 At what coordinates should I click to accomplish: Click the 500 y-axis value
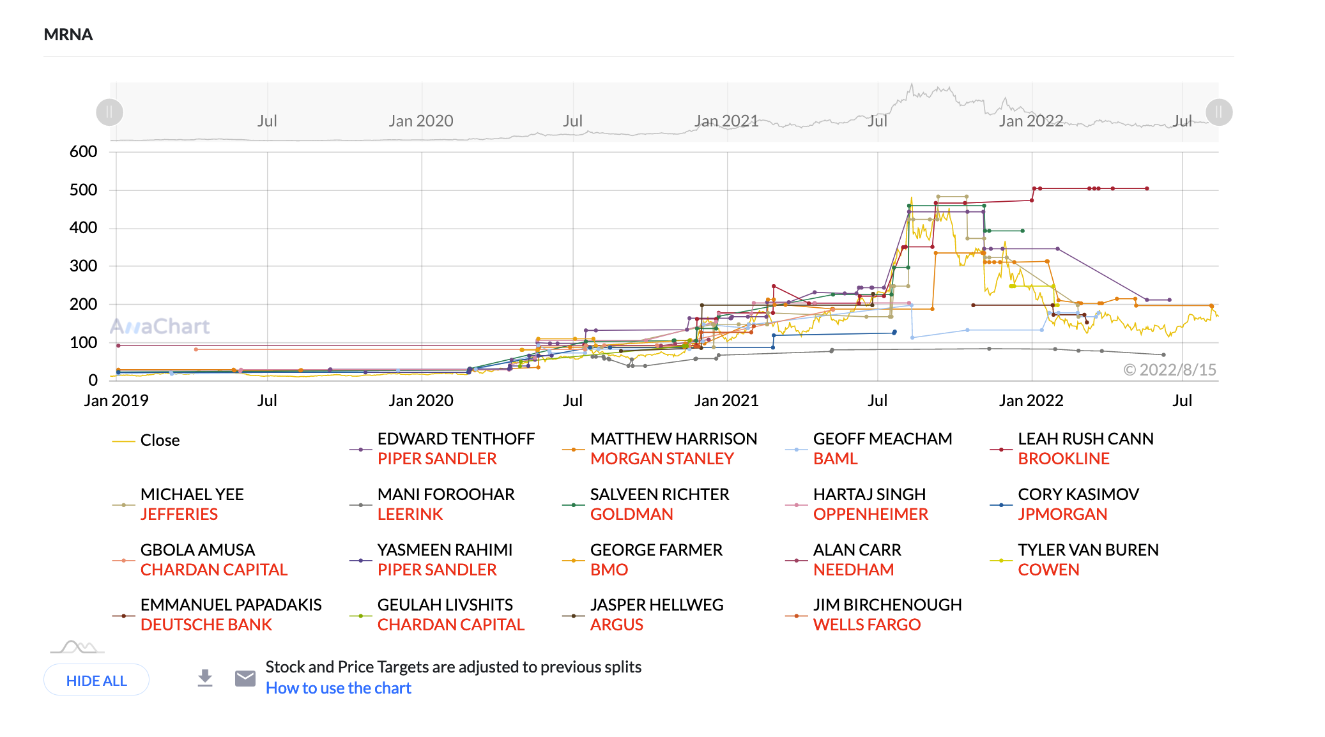click(x=83, y=190)
